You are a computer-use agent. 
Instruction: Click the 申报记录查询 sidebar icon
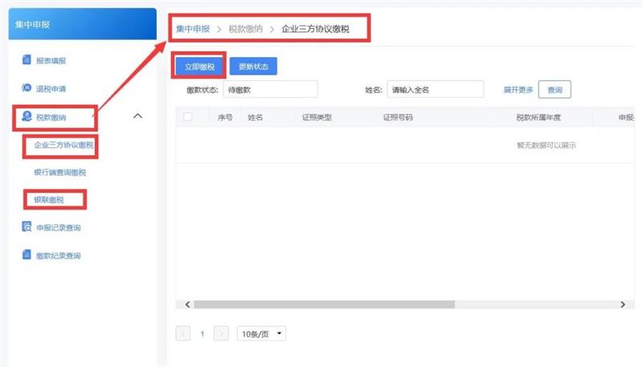[x=27, y=228]
